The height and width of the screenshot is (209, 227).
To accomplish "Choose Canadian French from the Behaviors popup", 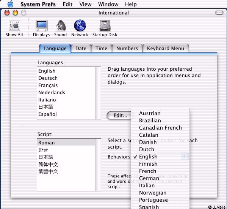I will [160, 128].
